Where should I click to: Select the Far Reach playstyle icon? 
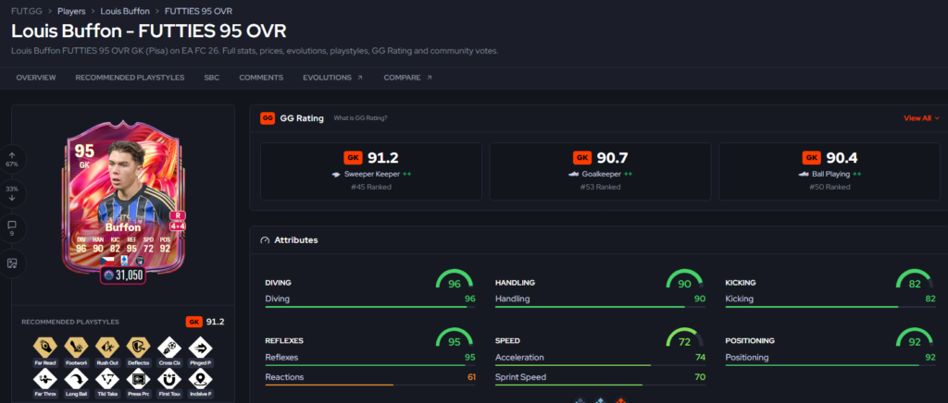44,348
